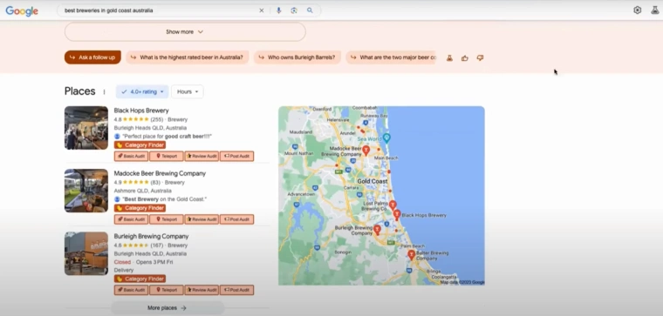Run Review Audit for Black Hops Brewery
The image size is (663, 316).
(x=202, y=156)
